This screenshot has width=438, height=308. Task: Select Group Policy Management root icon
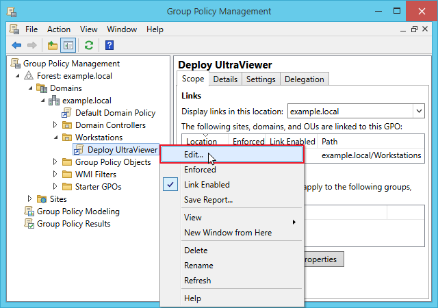[15, 64]
